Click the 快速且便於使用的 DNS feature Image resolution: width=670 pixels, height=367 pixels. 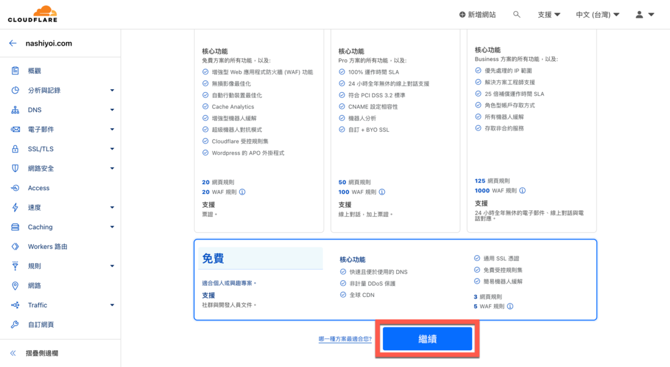click(x=378, y=272)
